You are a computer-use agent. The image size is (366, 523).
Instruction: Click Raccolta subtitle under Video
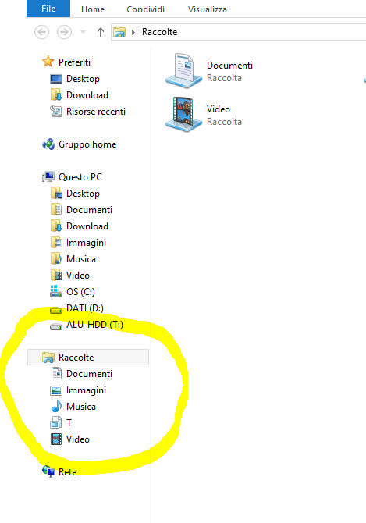(x=224, y=122)
